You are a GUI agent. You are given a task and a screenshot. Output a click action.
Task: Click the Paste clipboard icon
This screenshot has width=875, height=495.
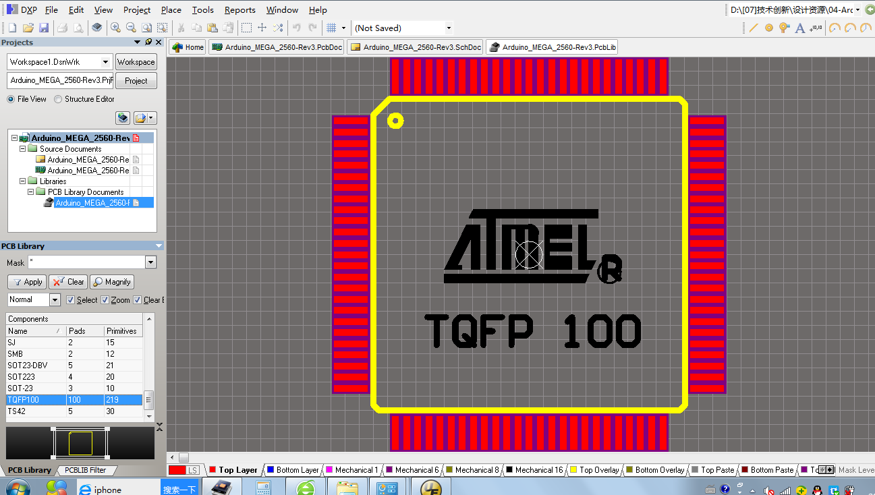click(212, 28)
